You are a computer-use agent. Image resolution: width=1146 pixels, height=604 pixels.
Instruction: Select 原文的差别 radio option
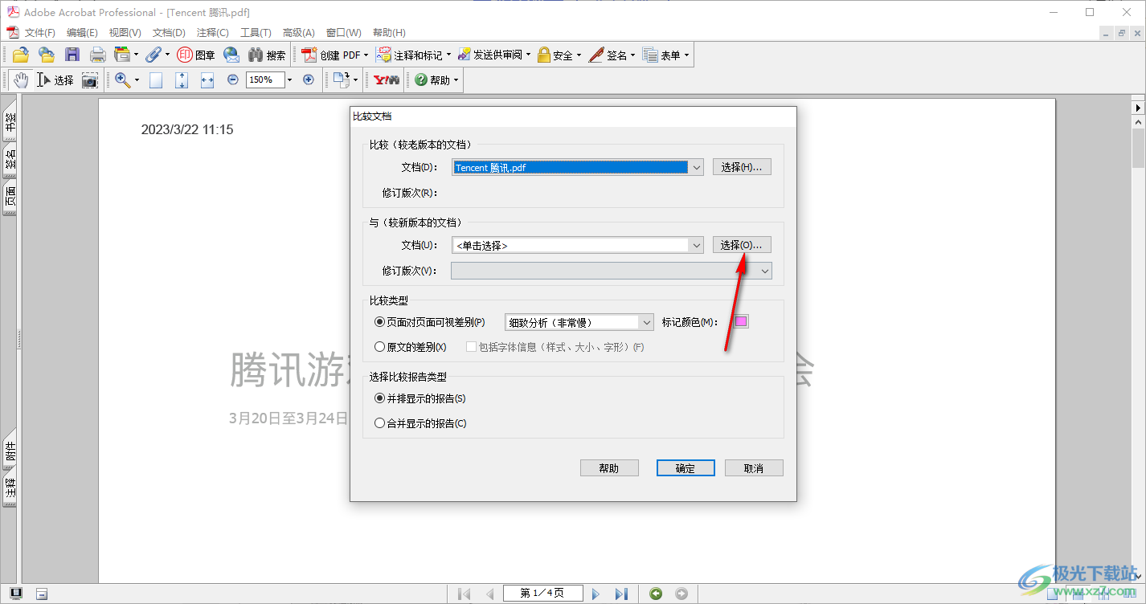click(411, 347)
